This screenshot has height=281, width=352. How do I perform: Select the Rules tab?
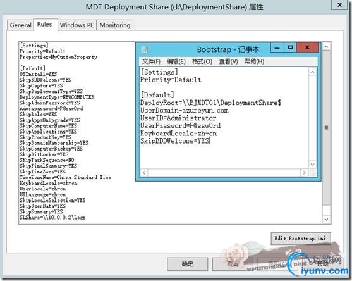coord(45,24)
